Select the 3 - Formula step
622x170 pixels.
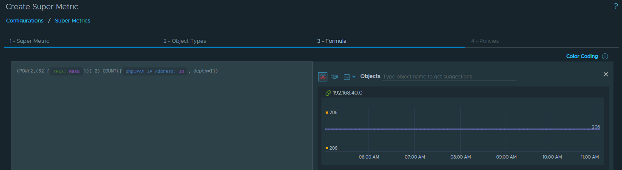point(332,41)
